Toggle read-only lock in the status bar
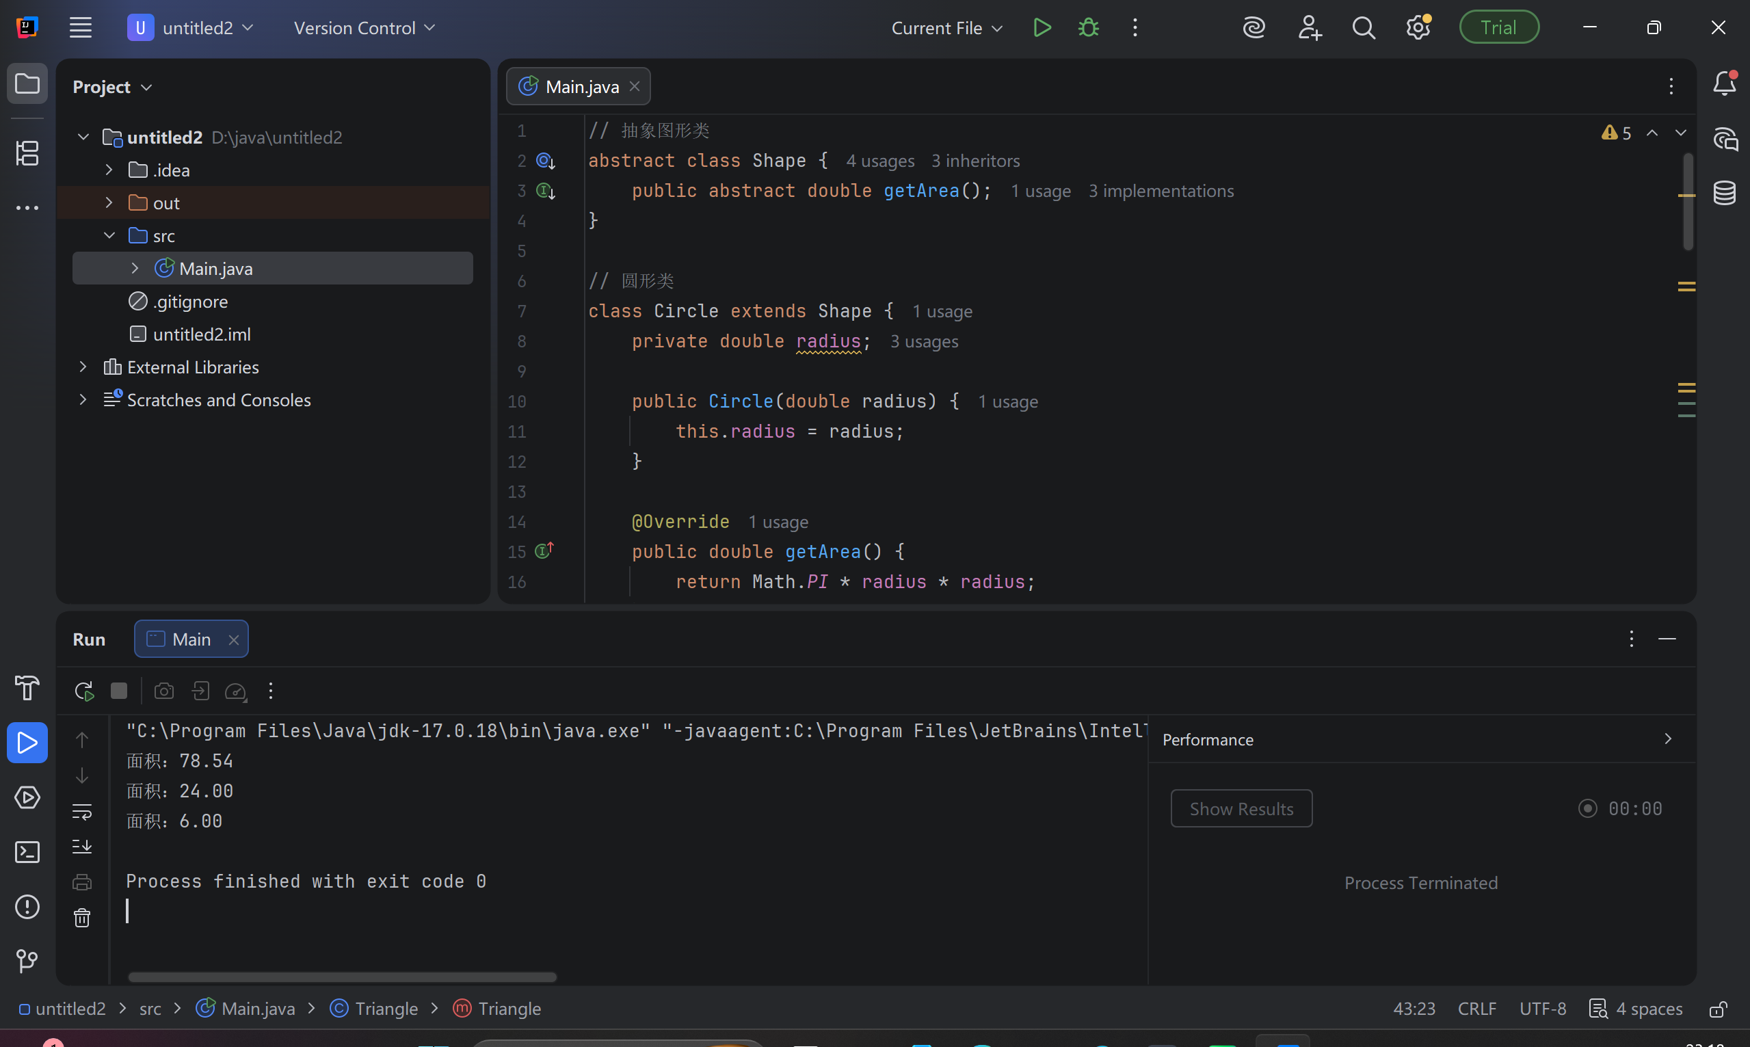Image resolution: width=1750 pixels, height=1047 pixels. (1719, 1009)
